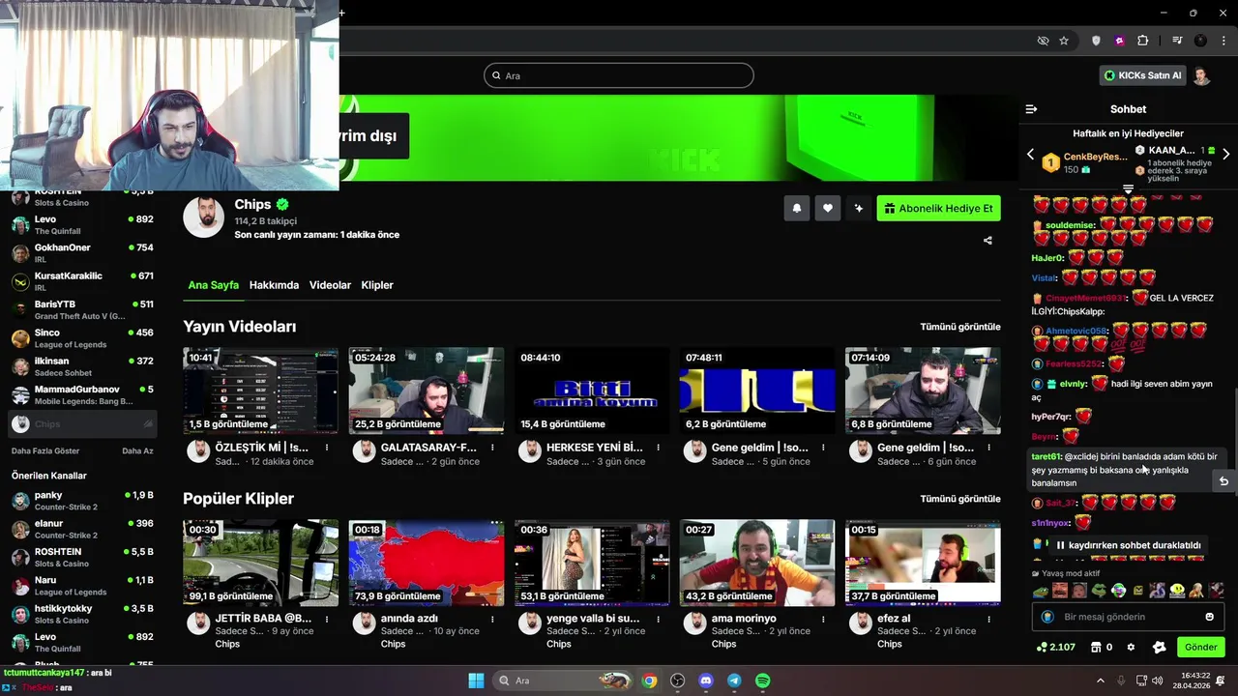Open options menu for HERKESE YENİ Bİ video
Viewport: 1238px width, 696px height.
[x=658, y=448]
